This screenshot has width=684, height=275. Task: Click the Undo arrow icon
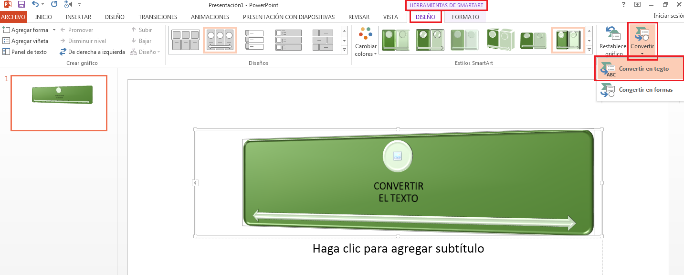pos(35,5)
